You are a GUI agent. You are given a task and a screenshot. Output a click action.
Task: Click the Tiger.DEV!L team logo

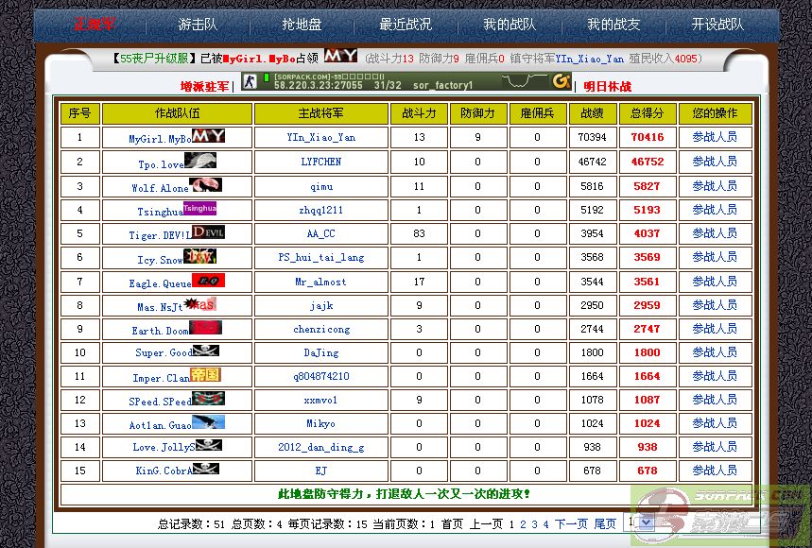point(208,231)
